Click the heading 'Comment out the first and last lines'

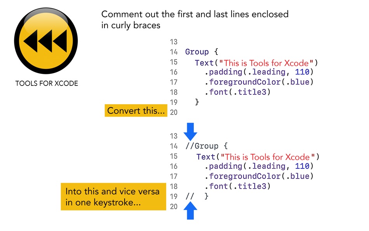pyautogui.click(x=195, y=19)
